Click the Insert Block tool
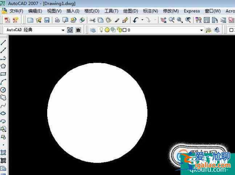This screenshot has width=235, height=175. pos(3,129)
